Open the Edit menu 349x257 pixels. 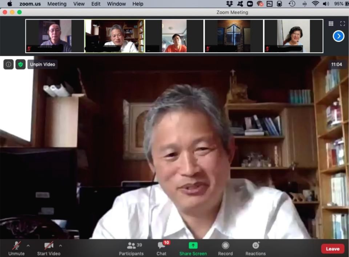(x=96, y=4)
